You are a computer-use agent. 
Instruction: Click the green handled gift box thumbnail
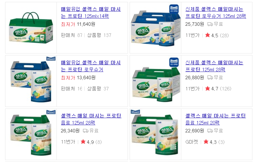point(31,28)
